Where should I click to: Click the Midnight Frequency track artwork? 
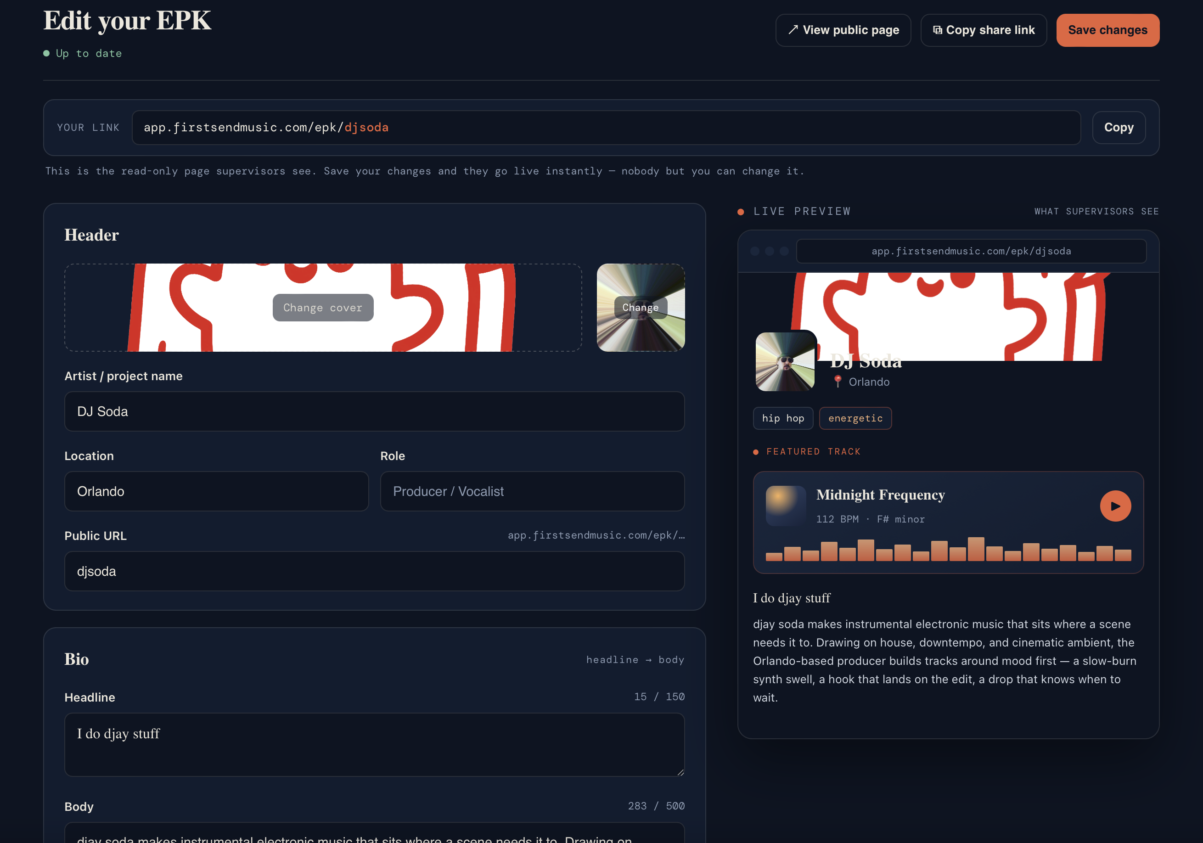pos(786,506)
